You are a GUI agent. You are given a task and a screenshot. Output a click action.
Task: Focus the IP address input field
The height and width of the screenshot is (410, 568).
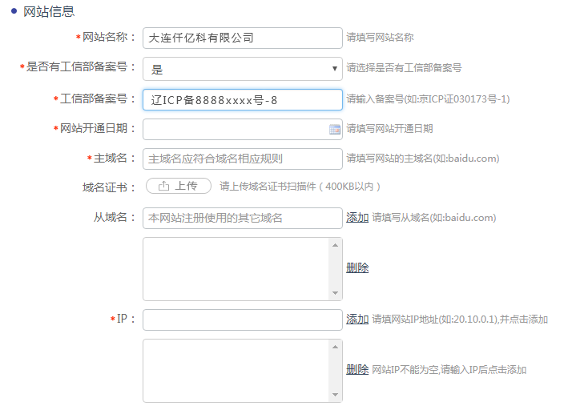(x=242, y=320)
